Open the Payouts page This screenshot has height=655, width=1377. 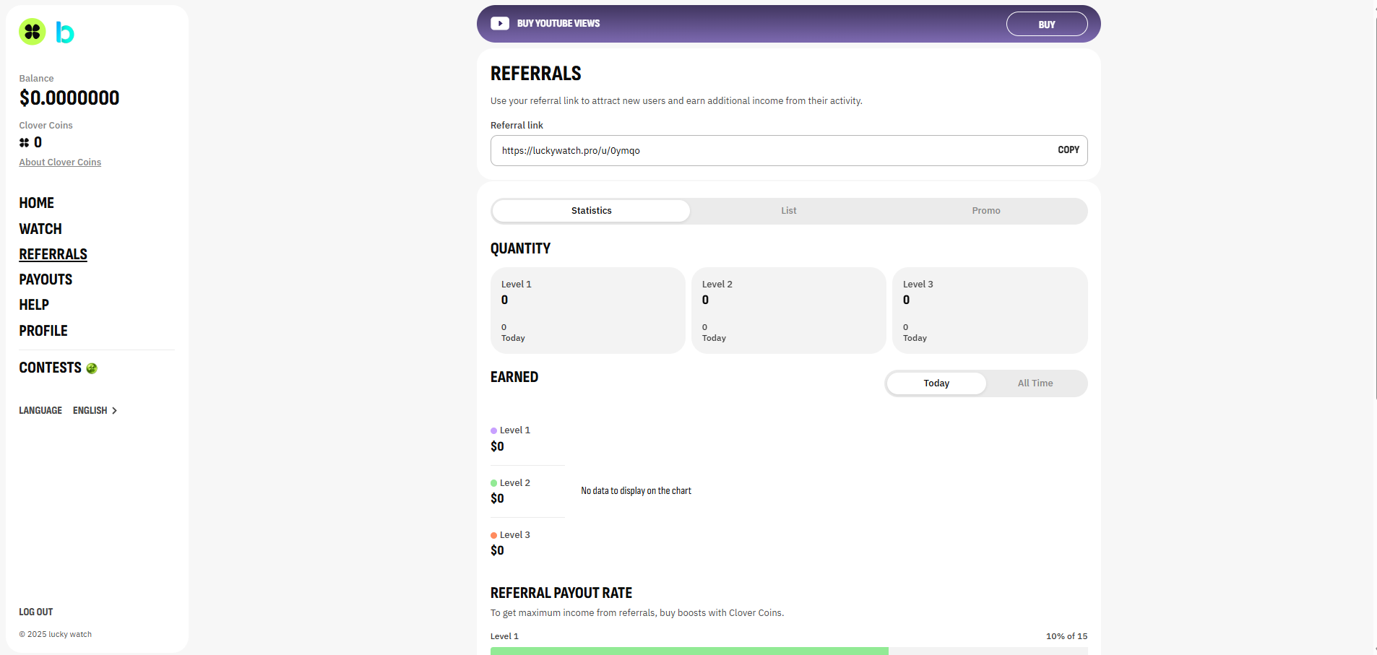pos(46,279)
